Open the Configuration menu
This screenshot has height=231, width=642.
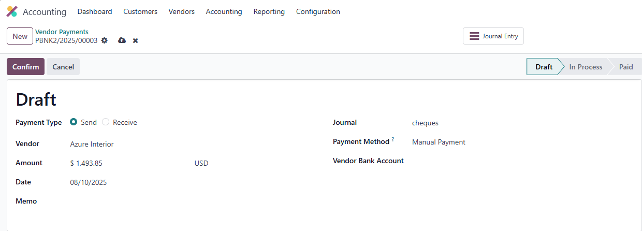pyautogui.click(x=318, y=11)
